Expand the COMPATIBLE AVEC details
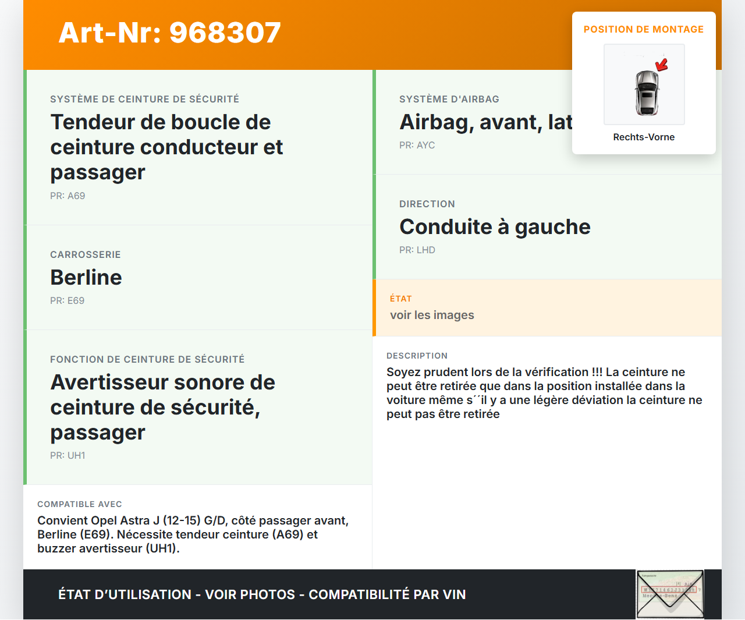This screenshot has height=620, width=745. [x=80, y=504]
